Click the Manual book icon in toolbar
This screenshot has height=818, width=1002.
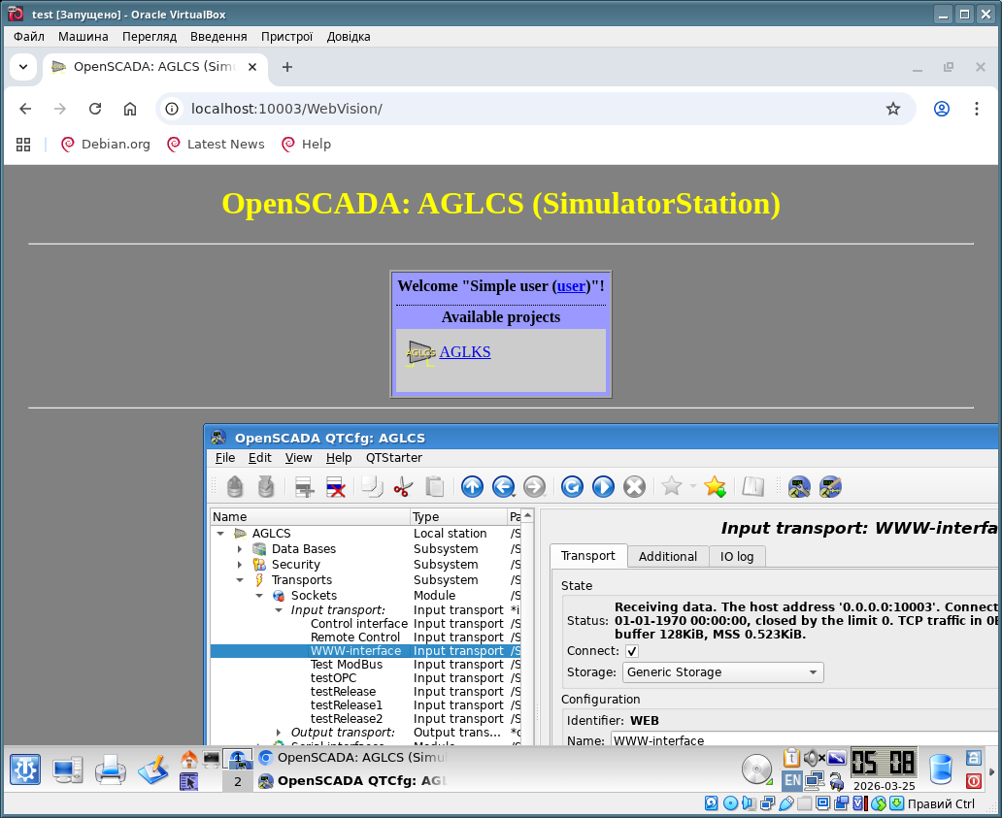(753, 487)
